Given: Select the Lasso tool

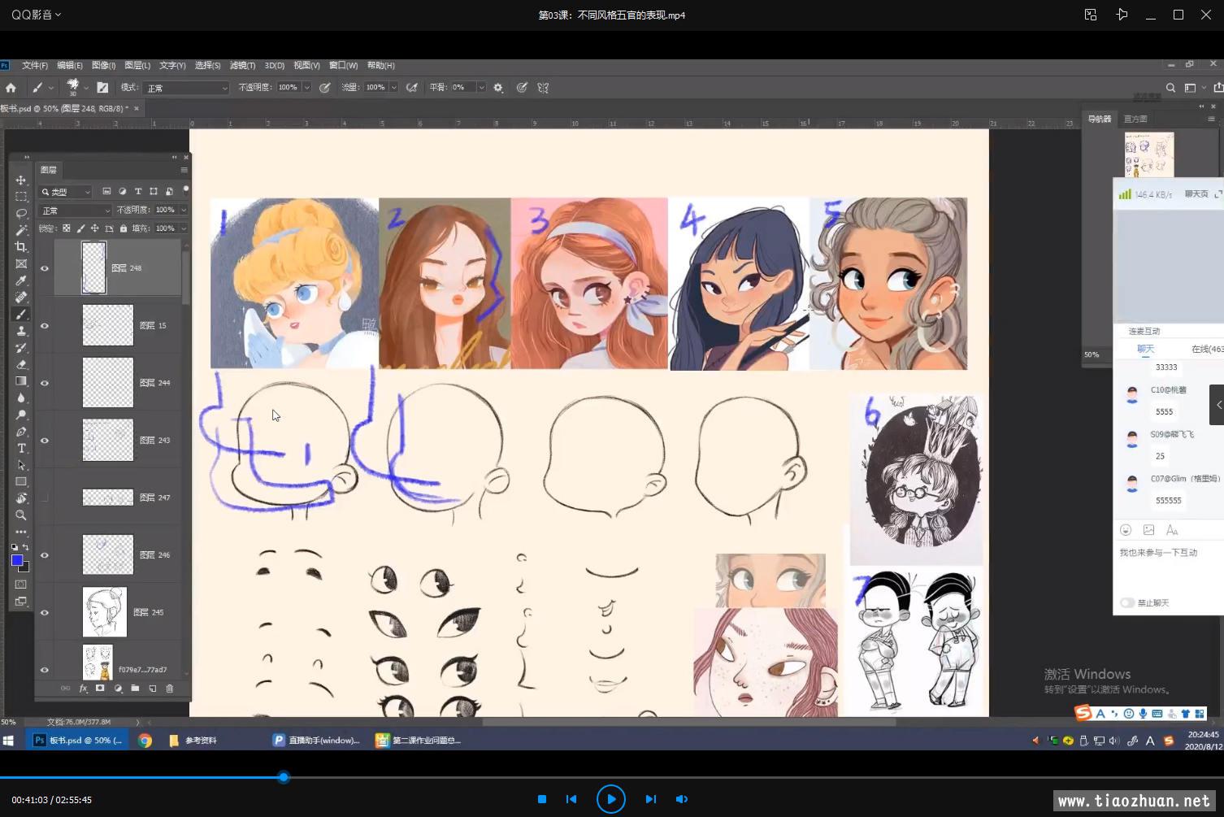Looking at the screenshot, I should tap(21, 213).
